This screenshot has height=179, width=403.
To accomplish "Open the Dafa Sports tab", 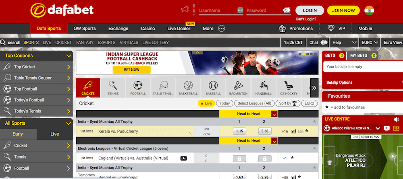I will click(49, 29).
